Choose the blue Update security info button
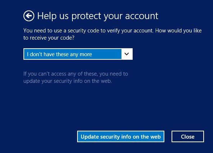213x153 pixels. click(x=121, y=136)
